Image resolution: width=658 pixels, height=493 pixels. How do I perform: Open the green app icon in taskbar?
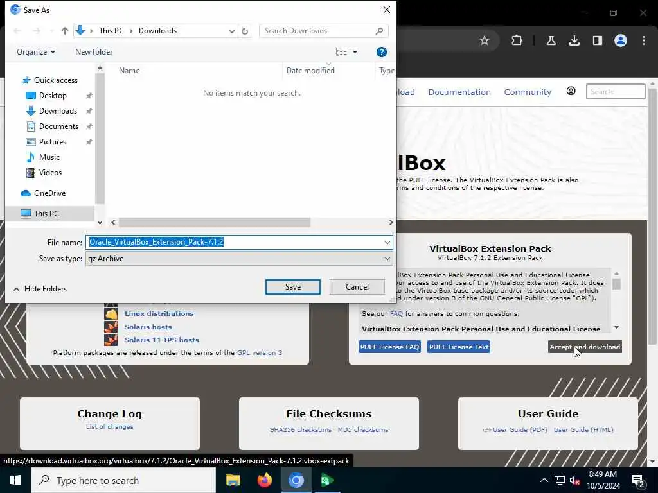[x=327, y=480]
